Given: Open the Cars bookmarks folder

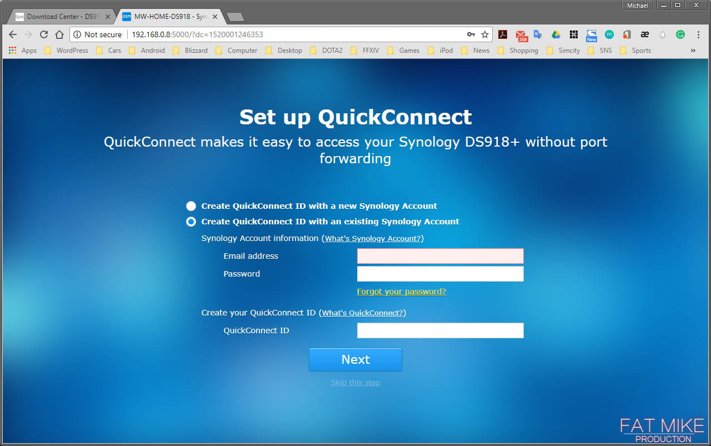Looking at the screenshot, I should coord(108,50).
